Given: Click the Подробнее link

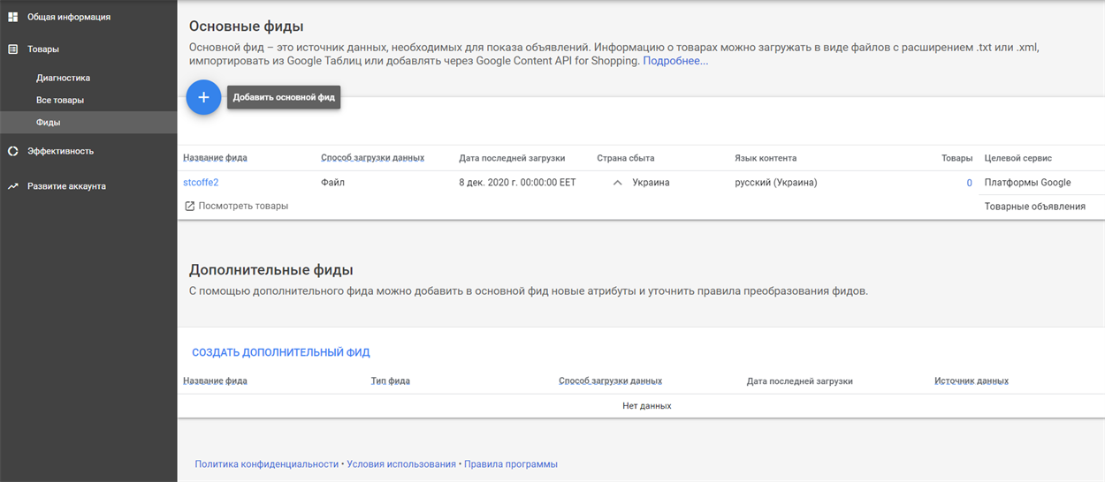Looking at the screenshot, I should click(675, 61).
